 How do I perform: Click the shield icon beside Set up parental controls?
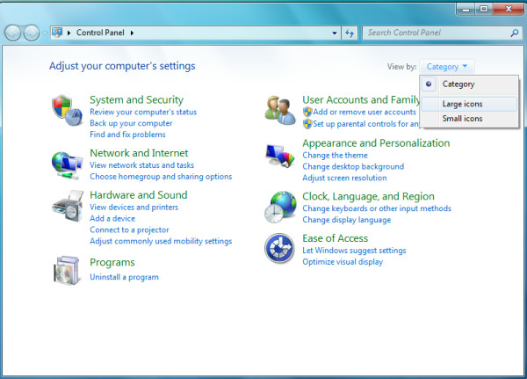pos(307,124)
